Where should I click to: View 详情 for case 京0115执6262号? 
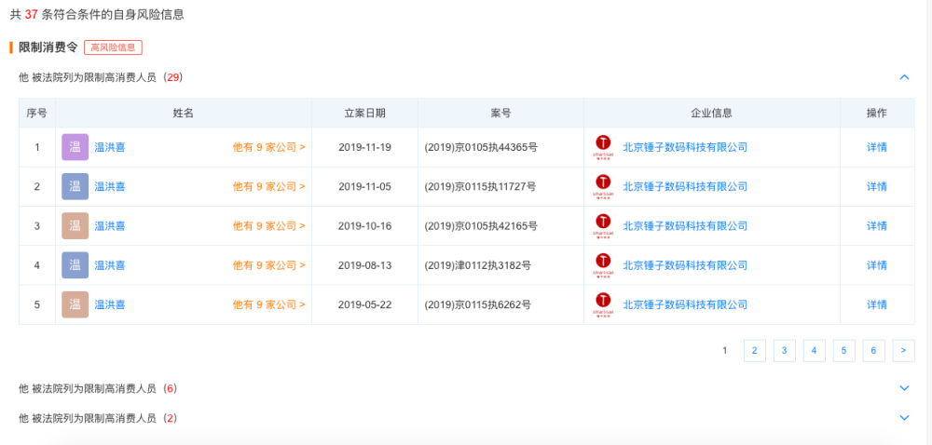point(877,304)
